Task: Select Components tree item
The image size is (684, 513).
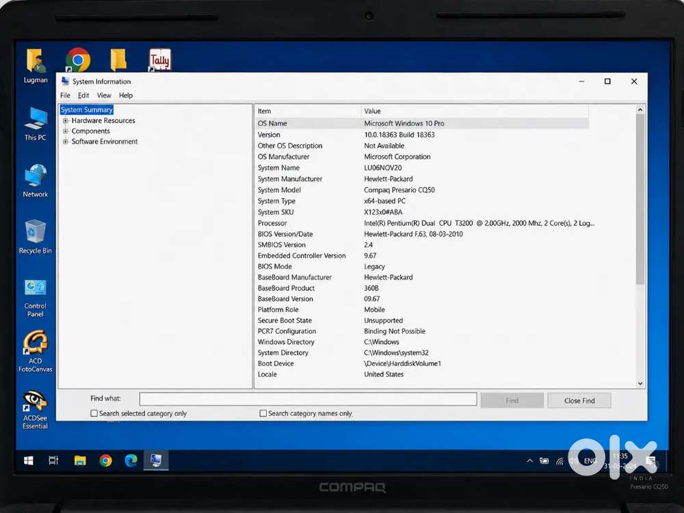Action: [x=91, y=131]
